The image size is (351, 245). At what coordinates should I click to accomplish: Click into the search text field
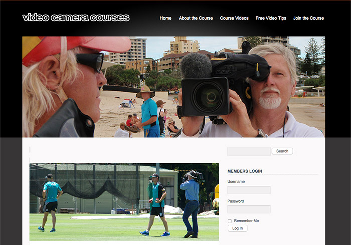(249, 151)
